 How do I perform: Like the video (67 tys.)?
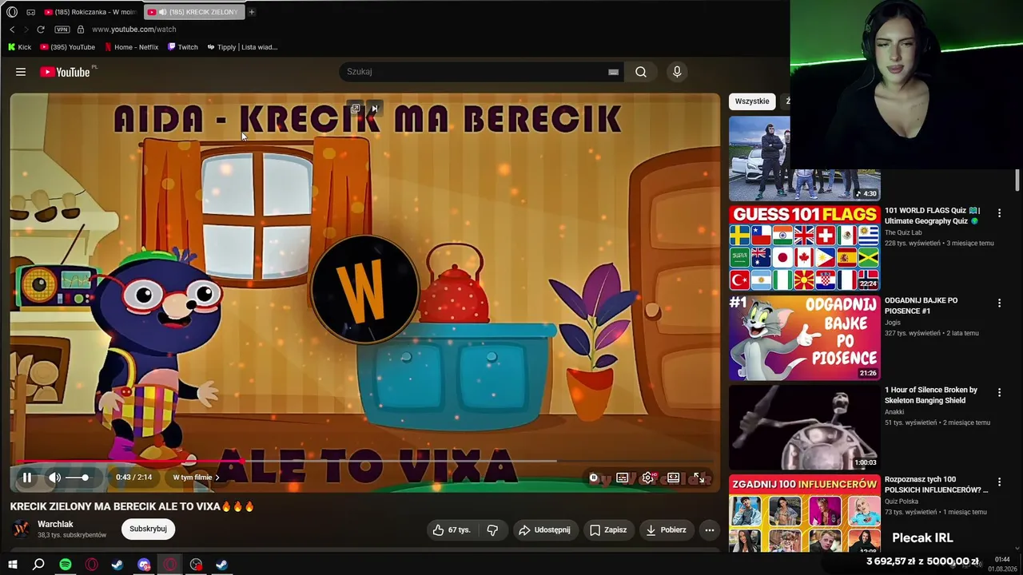pyautogui.click(x=452, y=529)
